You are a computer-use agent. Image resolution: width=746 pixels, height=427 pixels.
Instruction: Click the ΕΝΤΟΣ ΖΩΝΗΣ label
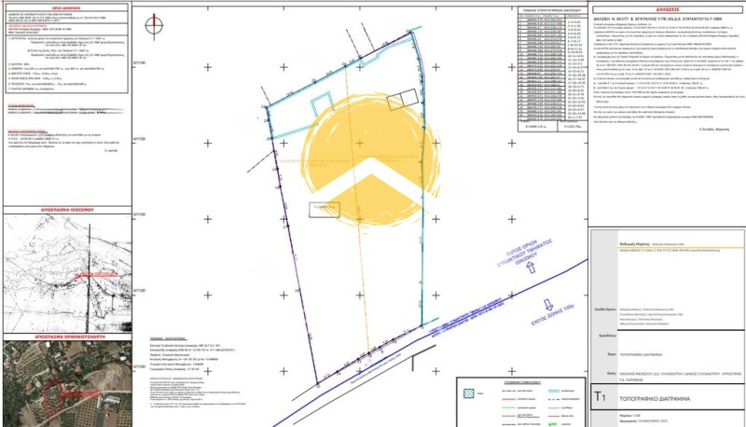553,315
